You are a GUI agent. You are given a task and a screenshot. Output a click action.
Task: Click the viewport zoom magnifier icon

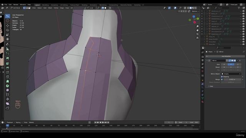(197, 26)
